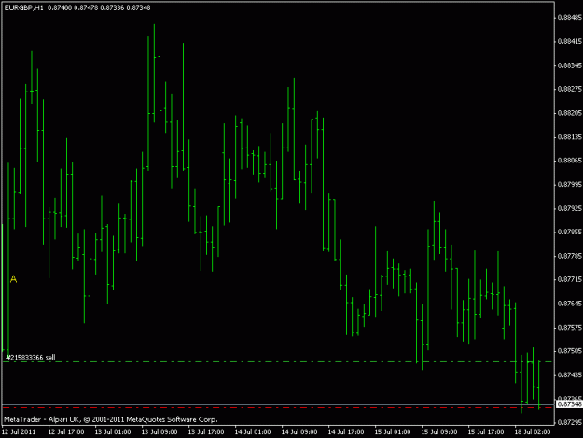This screenshot has width=583, height=438.
Task: Click the 0.88065 price axis label
Action: coord(570,161)
